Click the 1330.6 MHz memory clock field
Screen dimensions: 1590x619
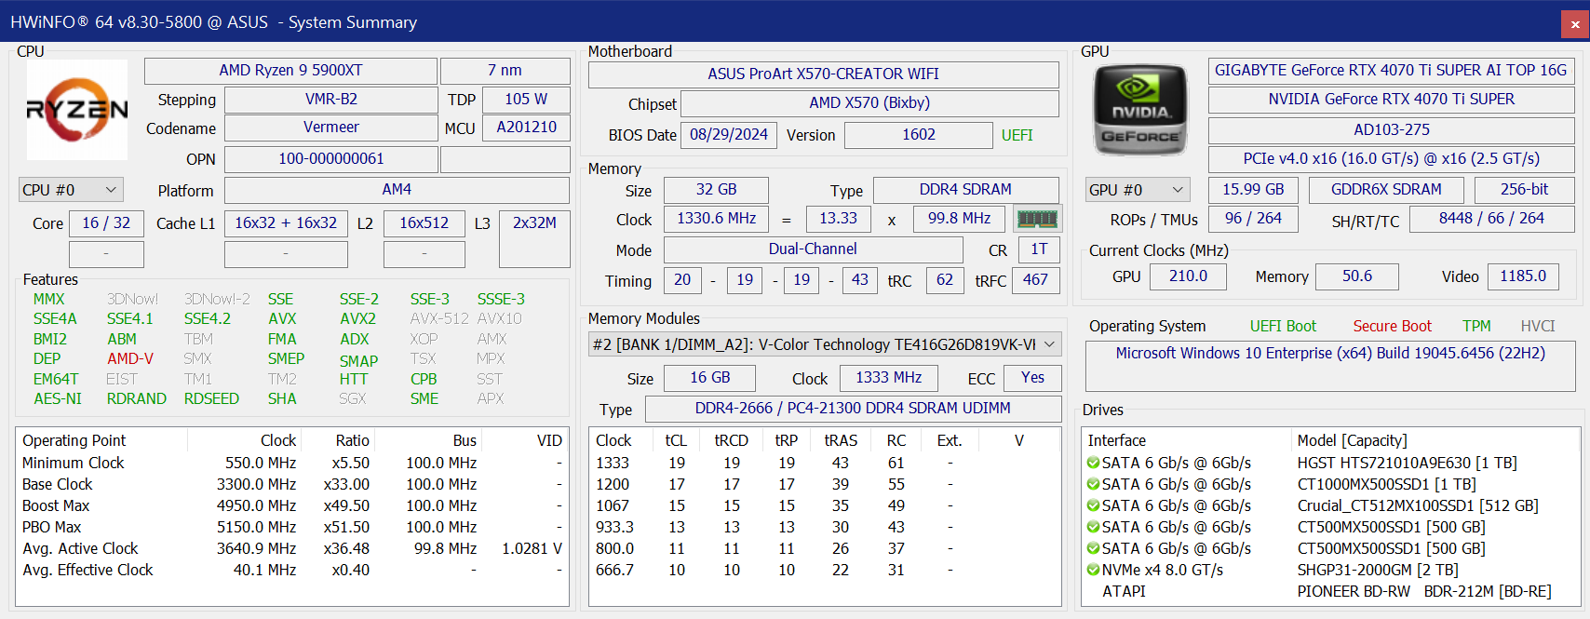(716, 219)
